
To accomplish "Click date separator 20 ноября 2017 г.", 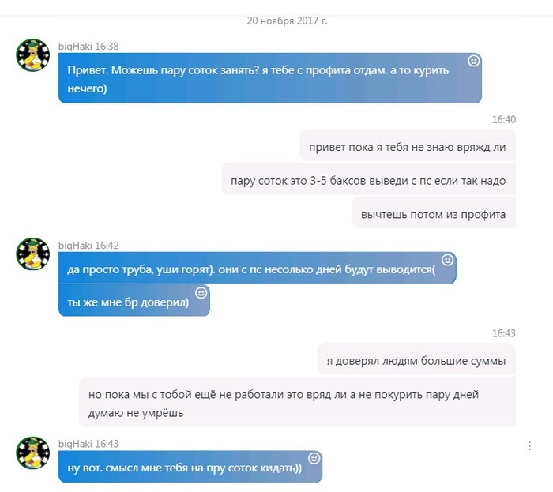I will [287, 21].
